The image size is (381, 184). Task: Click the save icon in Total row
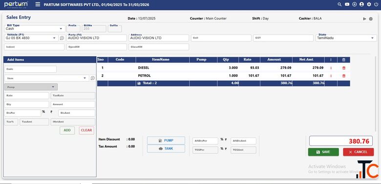139,83
